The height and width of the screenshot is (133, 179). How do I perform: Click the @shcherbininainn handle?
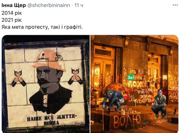click(x=49, y=5)
